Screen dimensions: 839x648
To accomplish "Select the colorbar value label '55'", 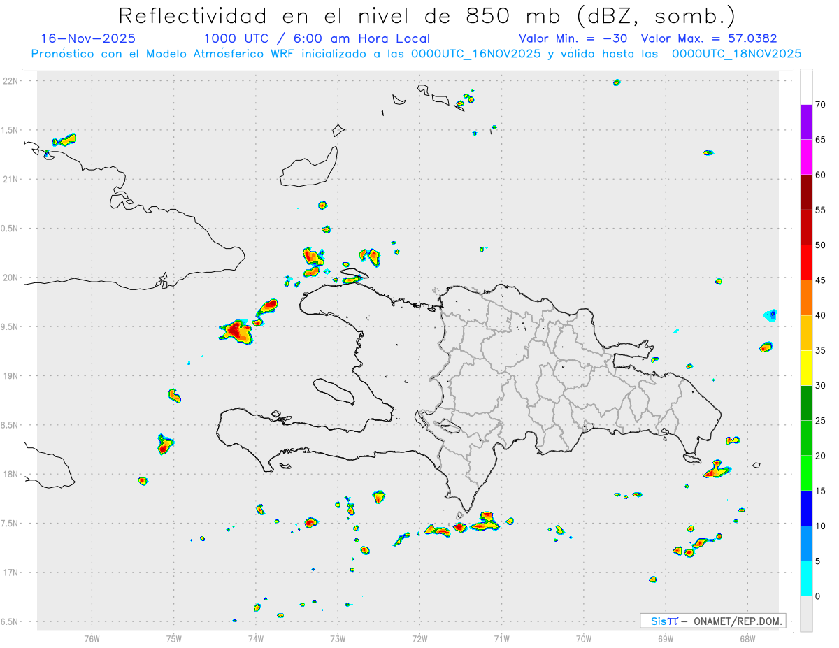I will (x=821, y=210).
